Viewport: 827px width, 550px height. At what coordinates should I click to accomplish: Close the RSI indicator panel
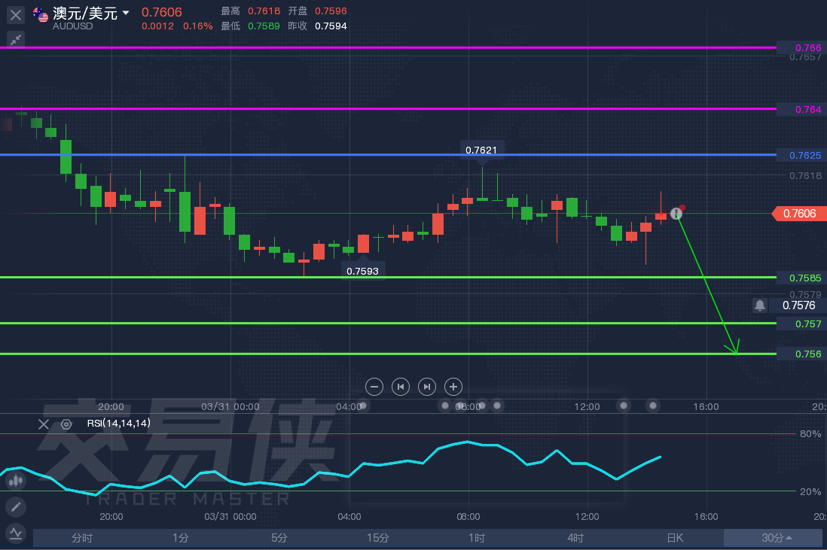(x=44, y=424)
